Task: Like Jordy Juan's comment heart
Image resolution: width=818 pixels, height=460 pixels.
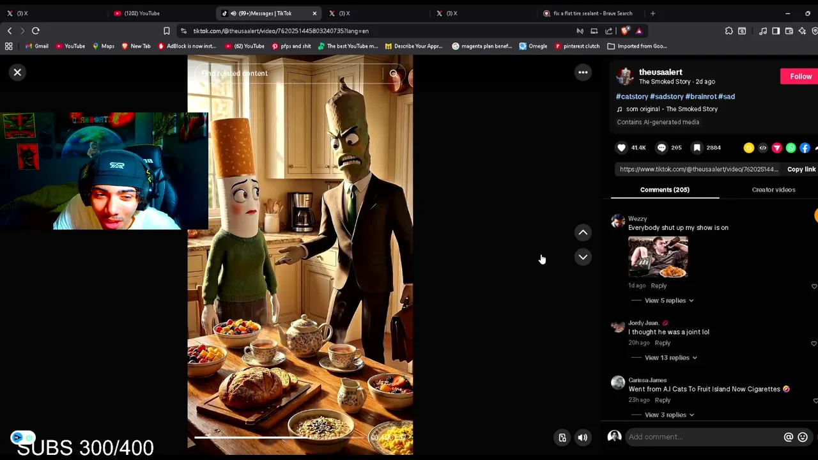Action: click(x=814, y=344)
